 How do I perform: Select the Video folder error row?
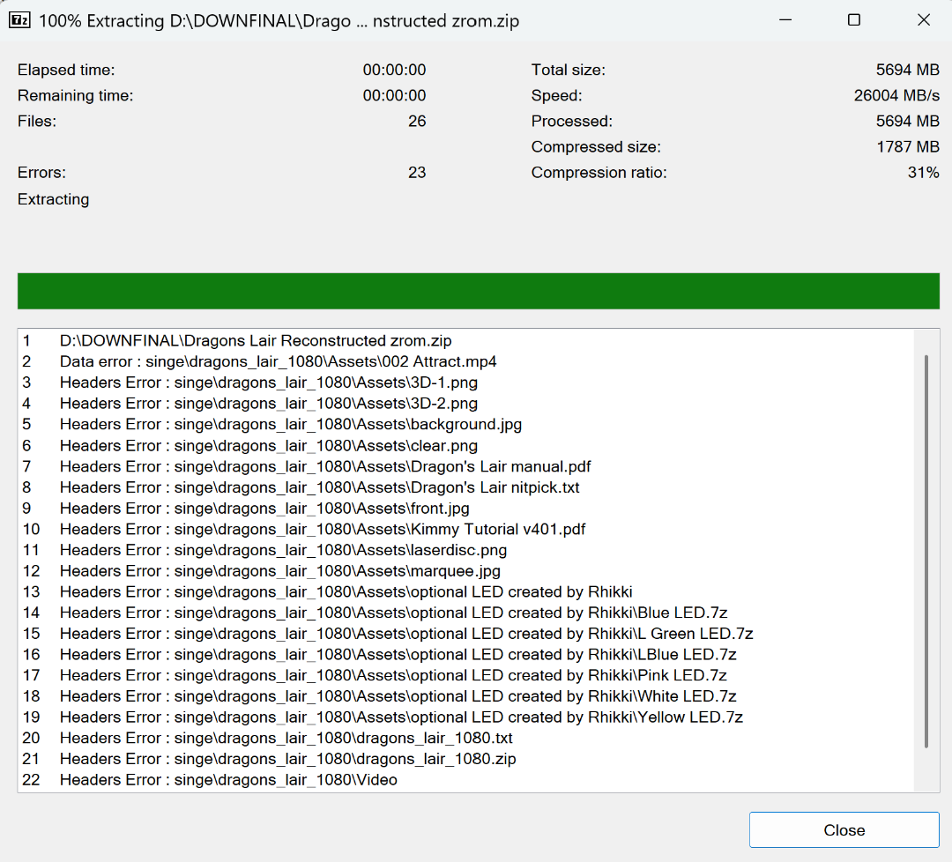click(228, 780)
